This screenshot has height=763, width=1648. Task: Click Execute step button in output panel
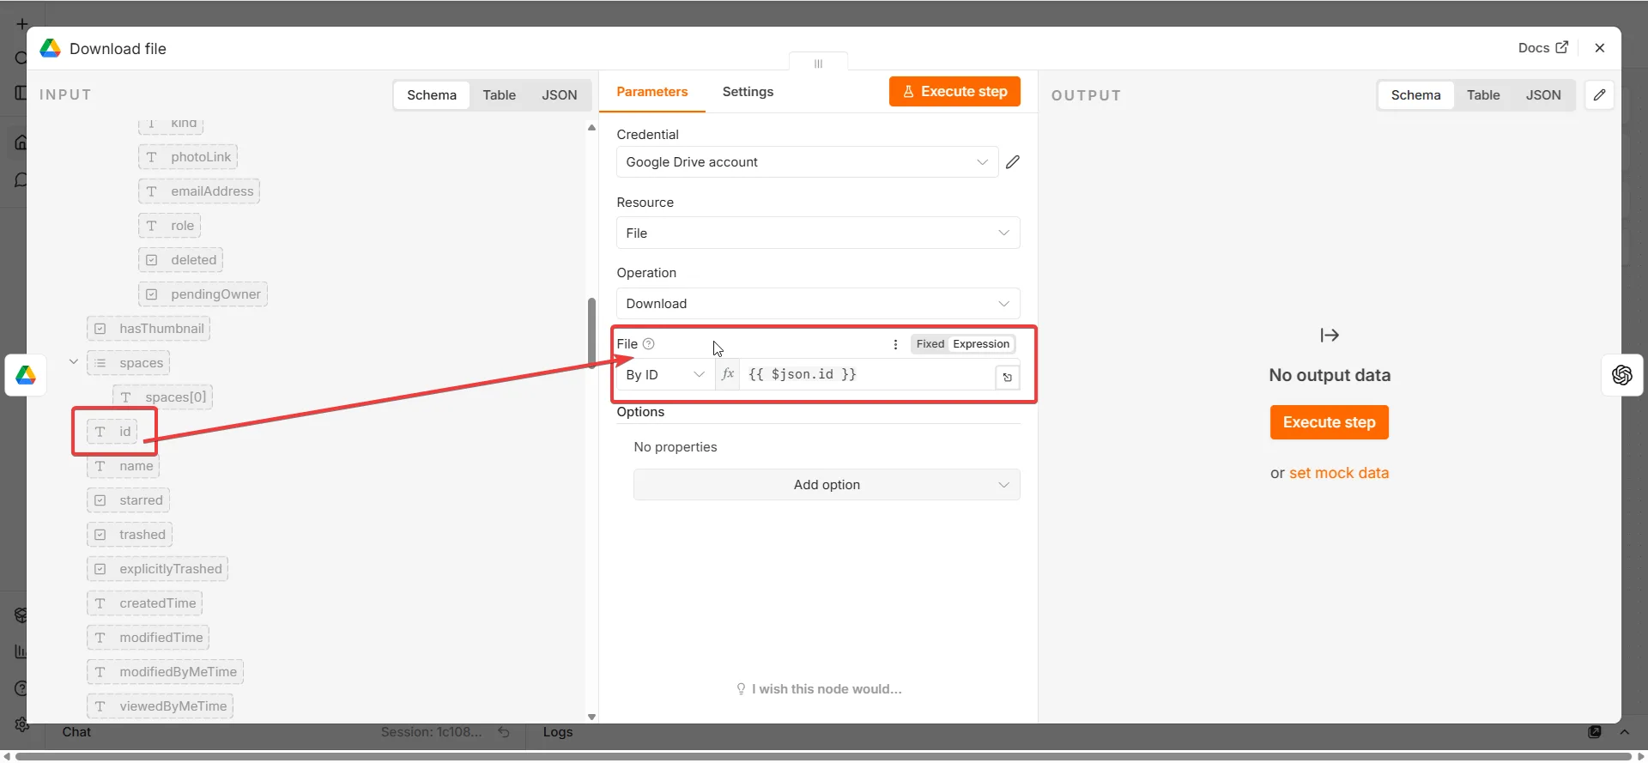(x=1330, y=422)
